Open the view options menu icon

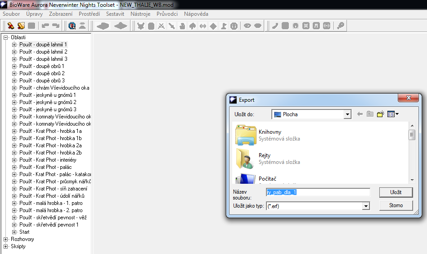(393, 114)
